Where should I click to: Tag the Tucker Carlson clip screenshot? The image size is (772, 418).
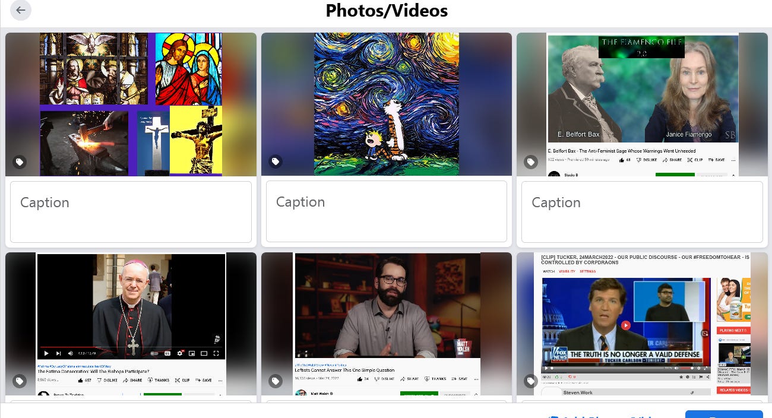(531, 381)
